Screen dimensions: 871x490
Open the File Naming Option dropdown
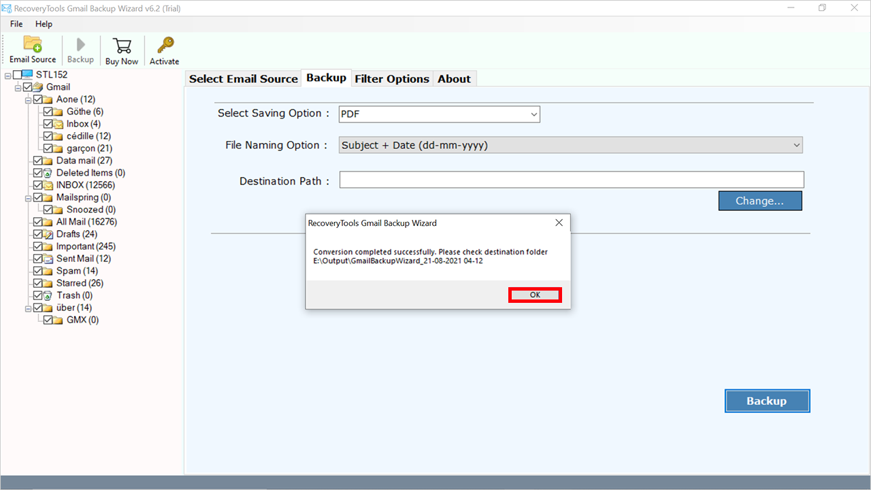pos(571,145)
